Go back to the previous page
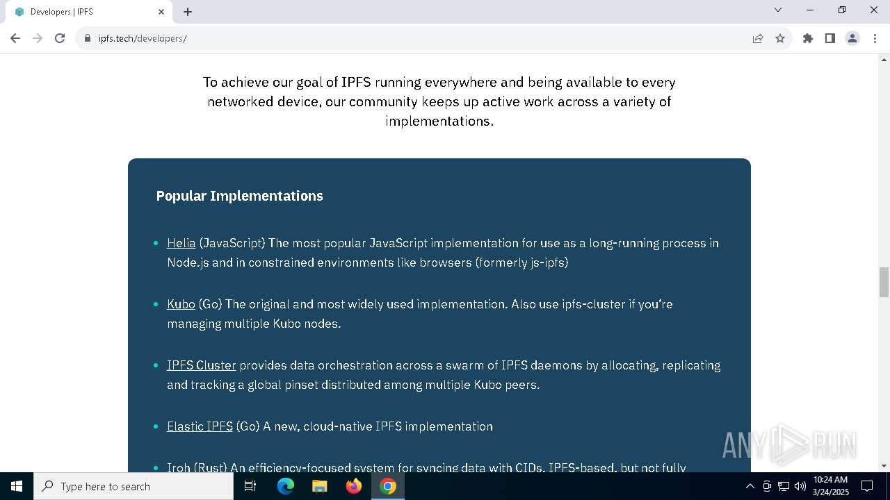890x500 pixels. tap(15, 38)
